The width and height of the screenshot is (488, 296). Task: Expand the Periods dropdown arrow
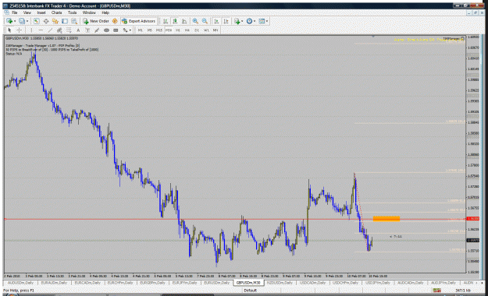click(255, 21)
